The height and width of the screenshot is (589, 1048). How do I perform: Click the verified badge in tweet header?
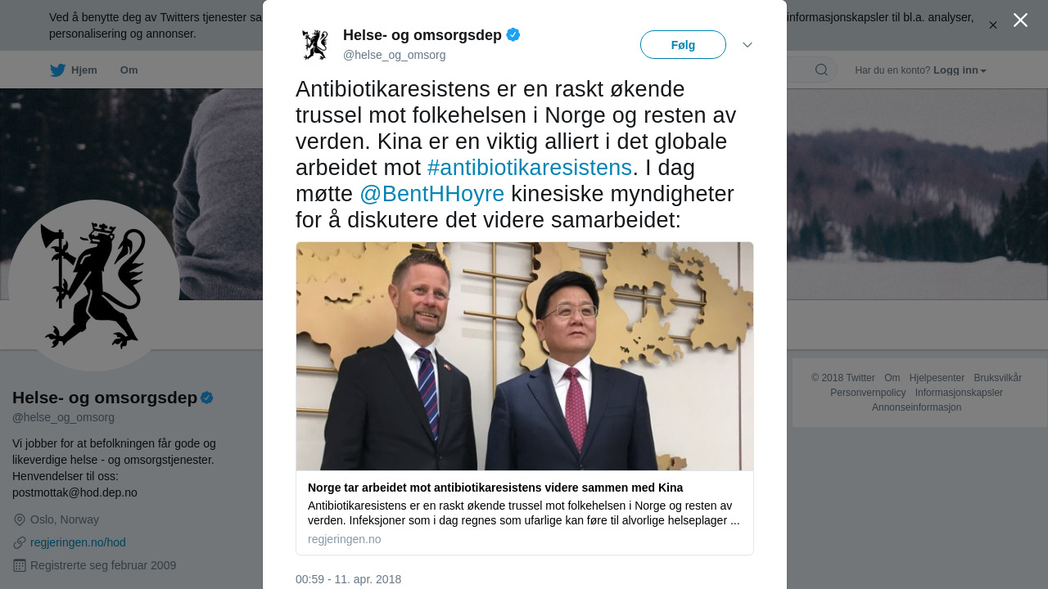513,34
